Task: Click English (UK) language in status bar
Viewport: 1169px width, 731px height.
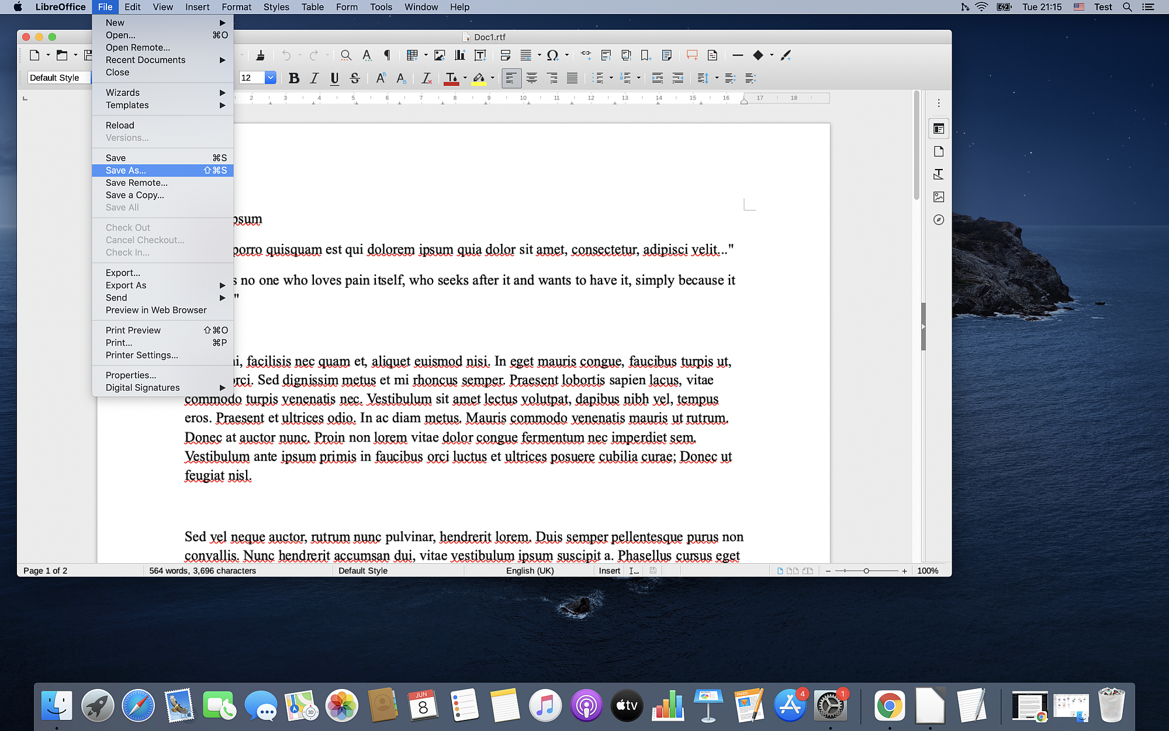Action: tap(530, 571)
